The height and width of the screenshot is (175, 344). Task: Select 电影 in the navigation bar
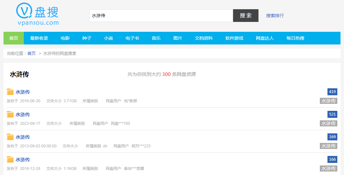point(65,38)
